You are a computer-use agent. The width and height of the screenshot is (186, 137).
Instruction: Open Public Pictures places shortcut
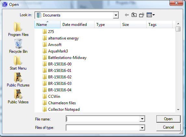tap(18, 80)
